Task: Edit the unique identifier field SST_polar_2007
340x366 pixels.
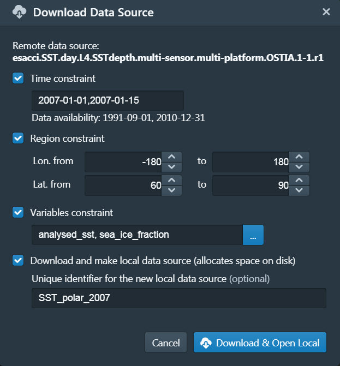Action: coord(179,298)
